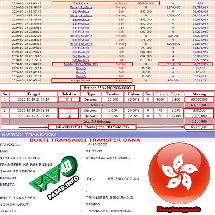Click the GRAND TOTAL Menang Pool HONGKONG label
The height and width of the screenshot is (215, 215).
92,127
